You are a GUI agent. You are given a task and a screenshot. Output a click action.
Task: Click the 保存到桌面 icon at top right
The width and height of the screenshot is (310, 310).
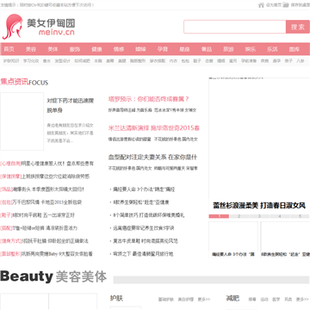pos(286,5)
